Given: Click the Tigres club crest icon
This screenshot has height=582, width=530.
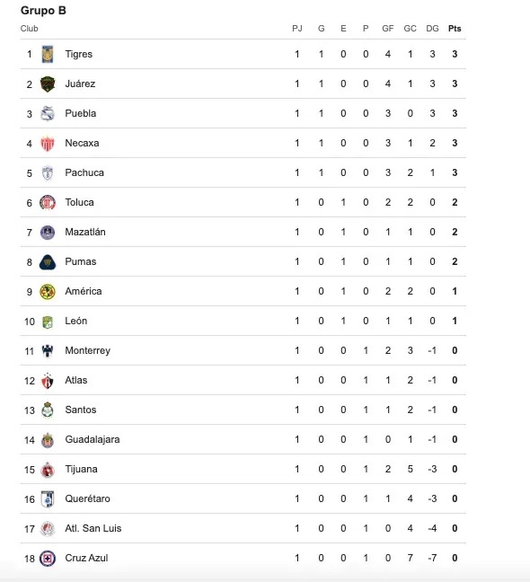Looking at the screenshot, I should (48, 54).
